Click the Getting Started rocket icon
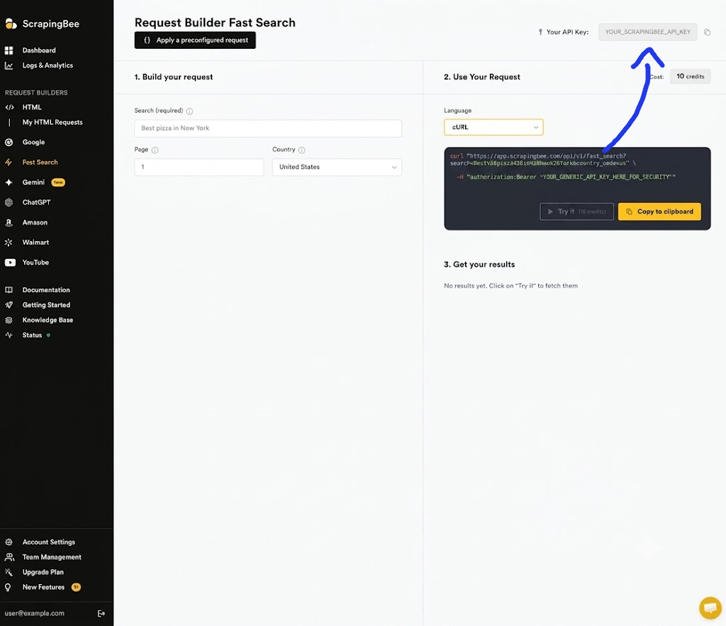Image resolution: width=726 pixels, height=626 pixels. click(x=9, y=305)
